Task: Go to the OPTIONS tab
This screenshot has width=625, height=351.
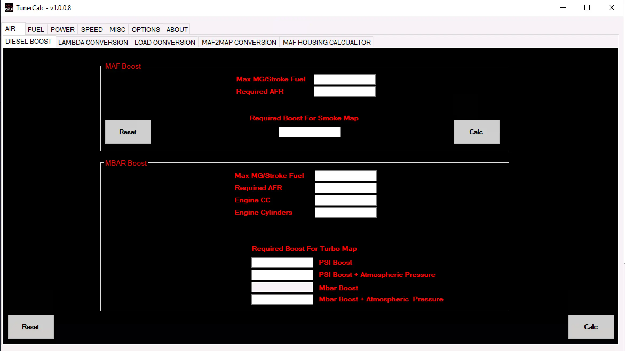Action: (x=146, y=29)
